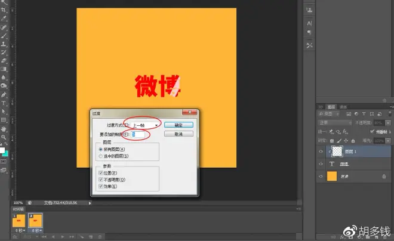Image resolution: width=394 pixels, height=241 pixels.
Task: Filter layers by type layer icon
Action: (364, 114)
